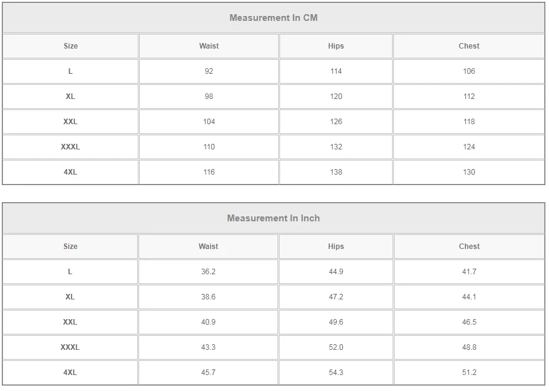This screenshot has width=549, height=391.
Task: Click the waist value 92 for size L
Action: pyautogui.click(x=209, y=71)
